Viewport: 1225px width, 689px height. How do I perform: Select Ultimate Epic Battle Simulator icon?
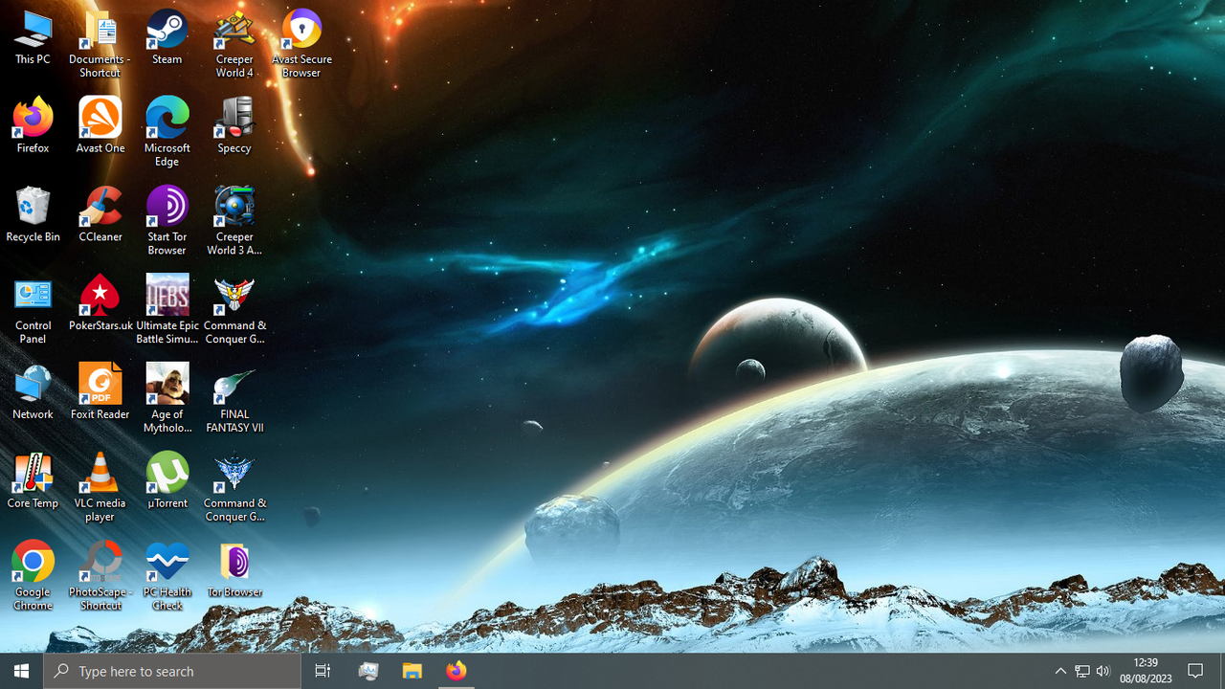coord(167,310)
